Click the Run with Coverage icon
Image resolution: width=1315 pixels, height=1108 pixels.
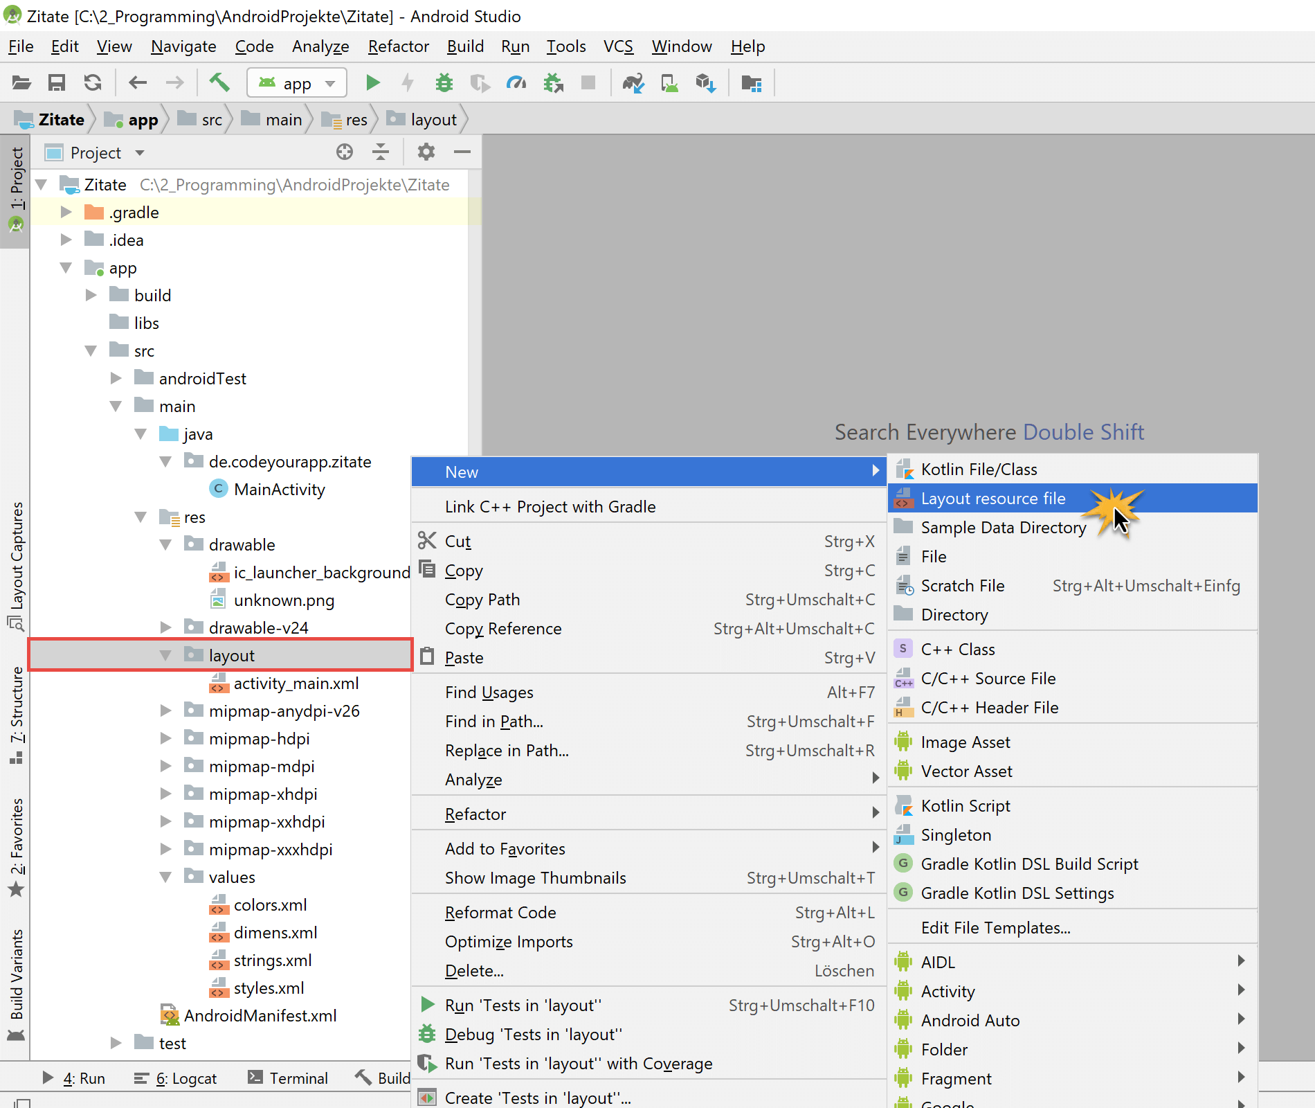pyautogui.click(x=480, y=83)
